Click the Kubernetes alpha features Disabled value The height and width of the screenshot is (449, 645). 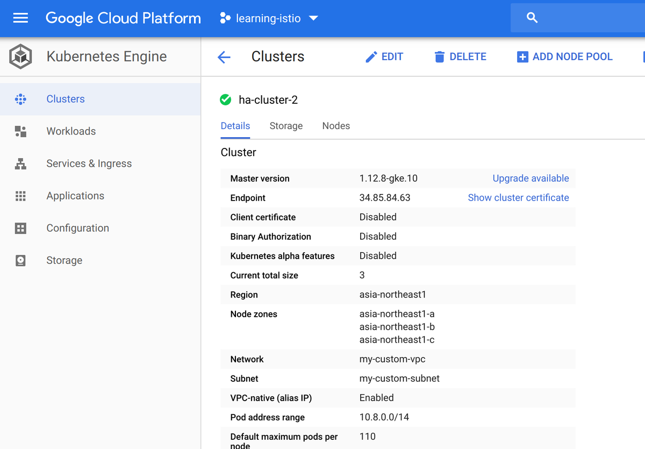378,256
